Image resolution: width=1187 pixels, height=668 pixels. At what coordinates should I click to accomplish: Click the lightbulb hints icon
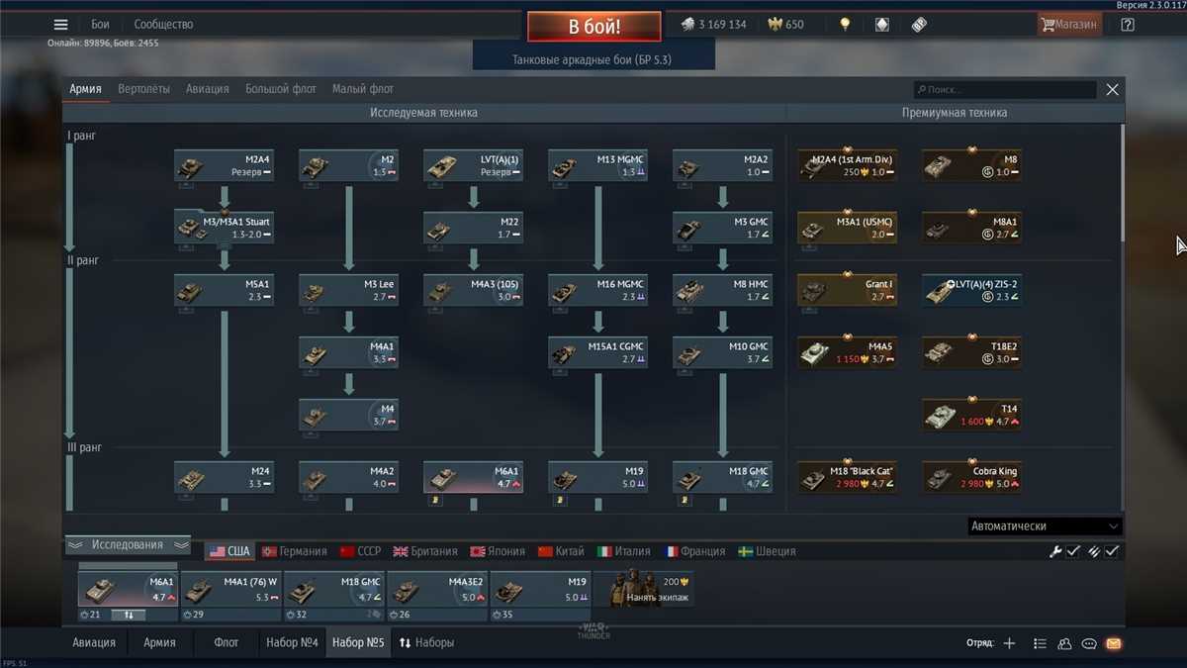(845, 25)
